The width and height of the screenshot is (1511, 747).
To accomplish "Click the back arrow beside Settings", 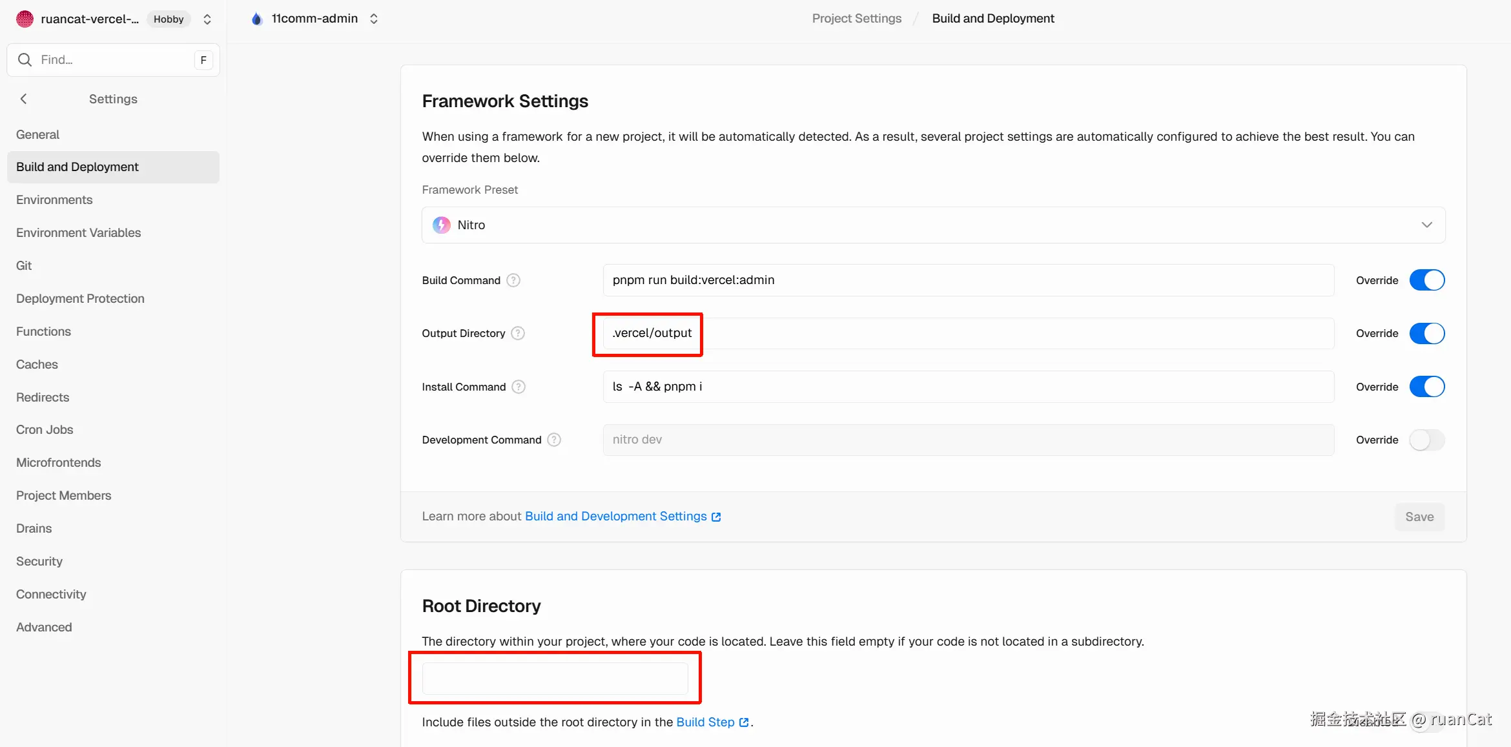I will [x=24, y=99].
